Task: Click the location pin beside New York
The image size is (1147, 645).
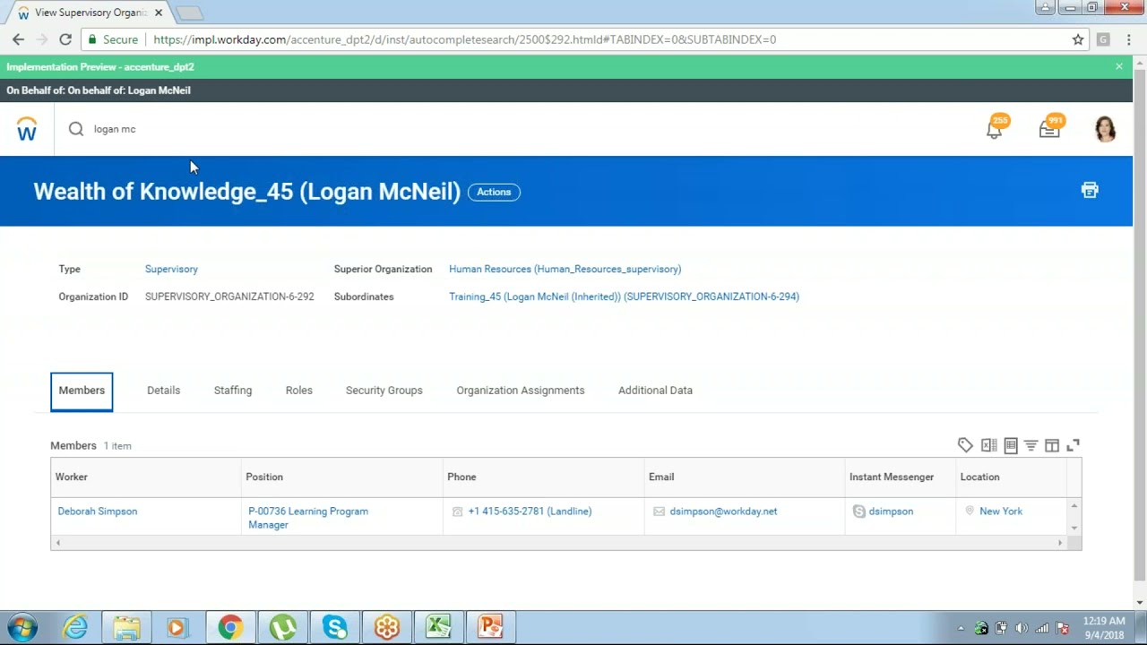Action: 970,512
